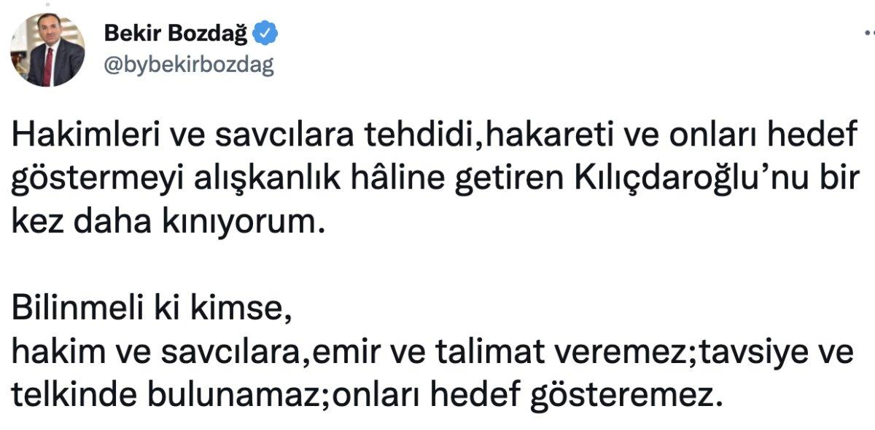
Task: Click the verification checkmark to view badge details
Action: [265, 31]
